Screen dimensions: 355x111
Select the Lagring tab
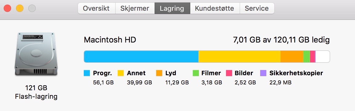point(172,9)
